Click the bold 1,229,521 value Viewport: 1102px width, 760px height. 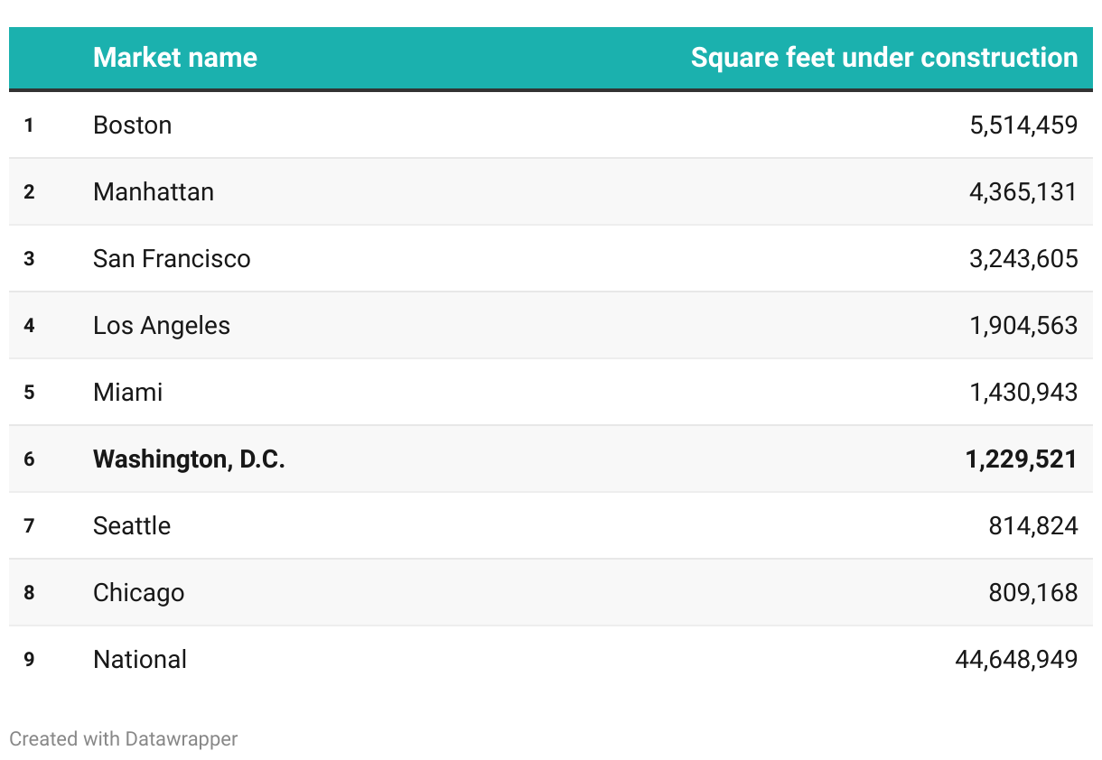coord(1021,459)
